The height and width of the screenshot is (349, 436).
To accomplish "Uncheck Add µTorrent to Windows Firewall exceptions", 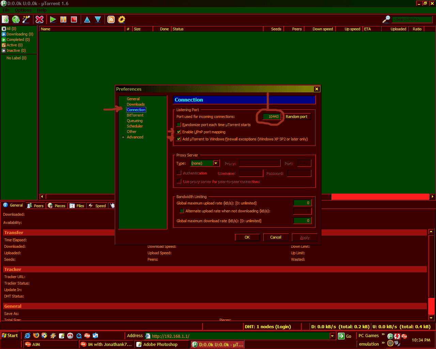I will pos(179,139).
